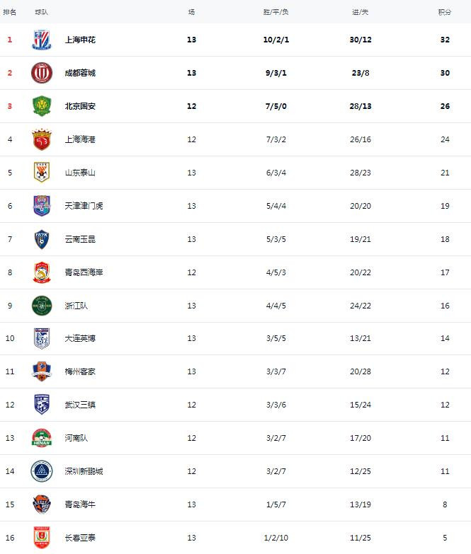Image resolution: width=471 pixels, height=554 pixels.
Task: Click the Shanghai Shenhua team logo
Action: tap(42, 40)
